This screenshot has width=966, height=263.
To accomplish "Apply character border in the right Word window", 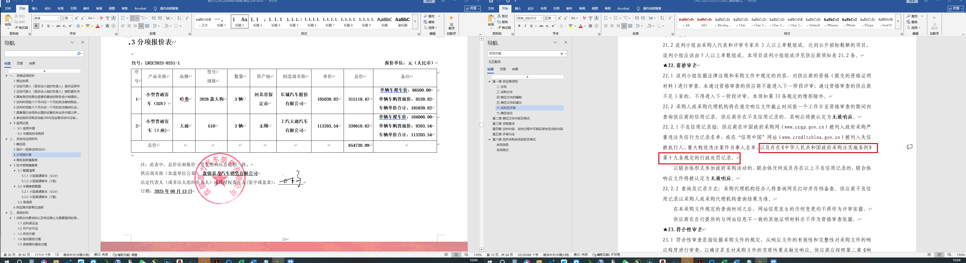I will pyautogui.click(x=597, y=18).
